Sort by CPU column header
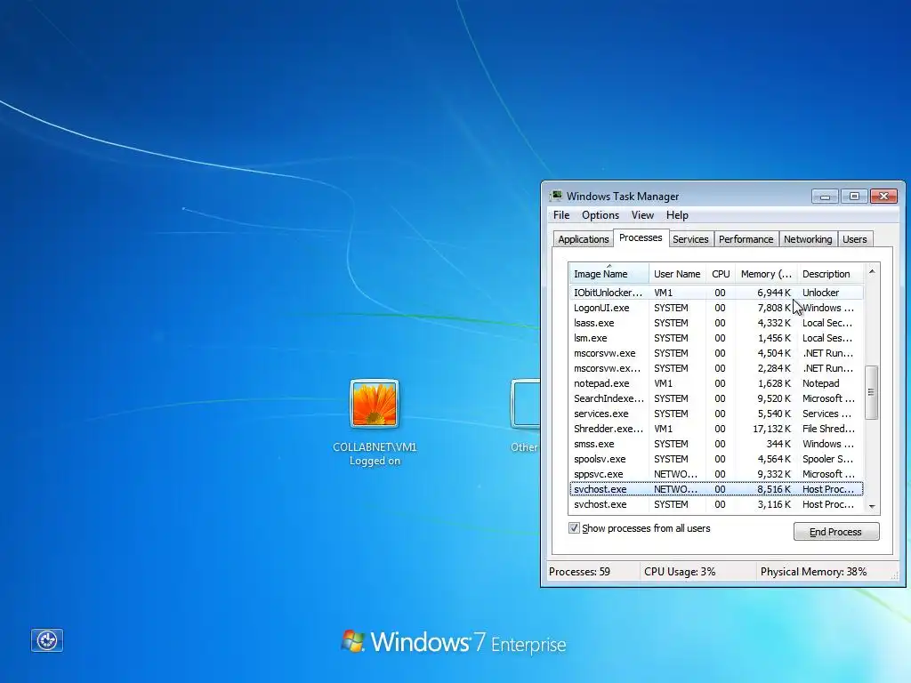The height and width of the screenshot is (683, 911). (x=721, y=274)
